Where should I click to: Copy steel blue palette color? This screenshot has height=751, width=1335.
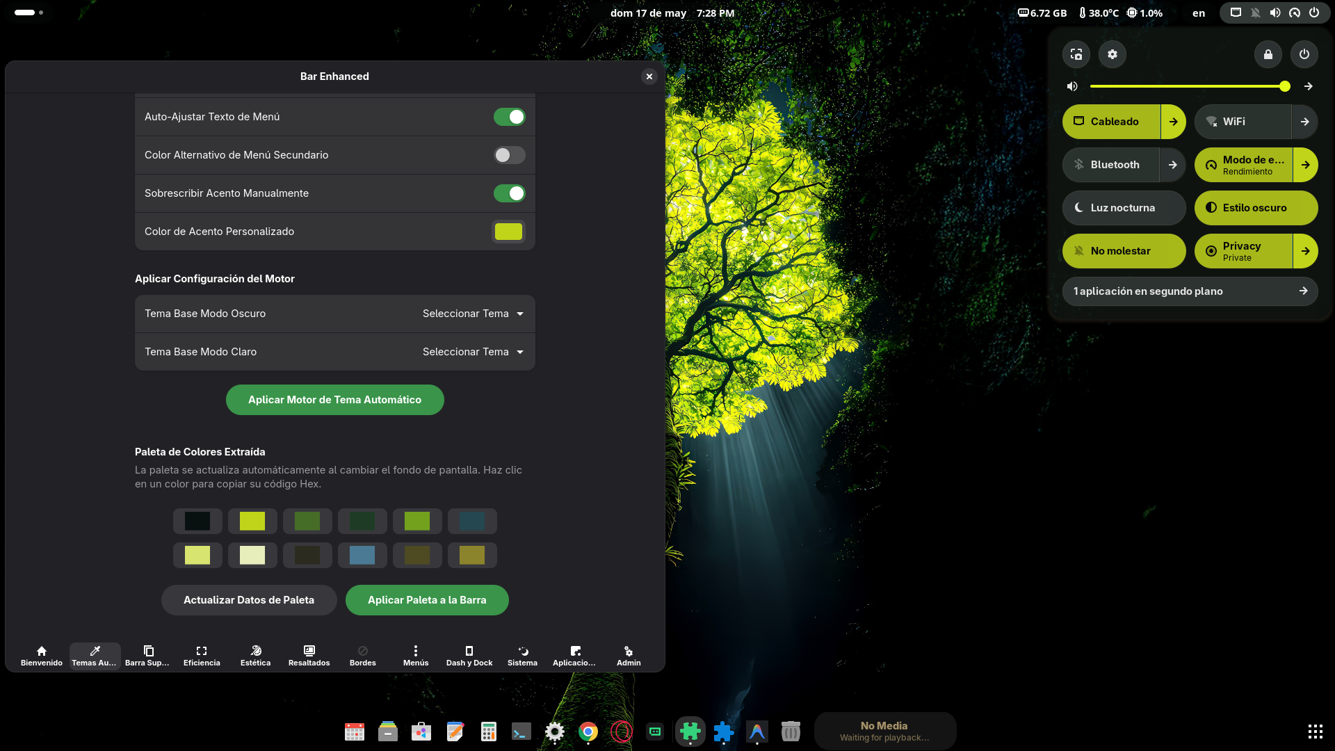[362, 555]
